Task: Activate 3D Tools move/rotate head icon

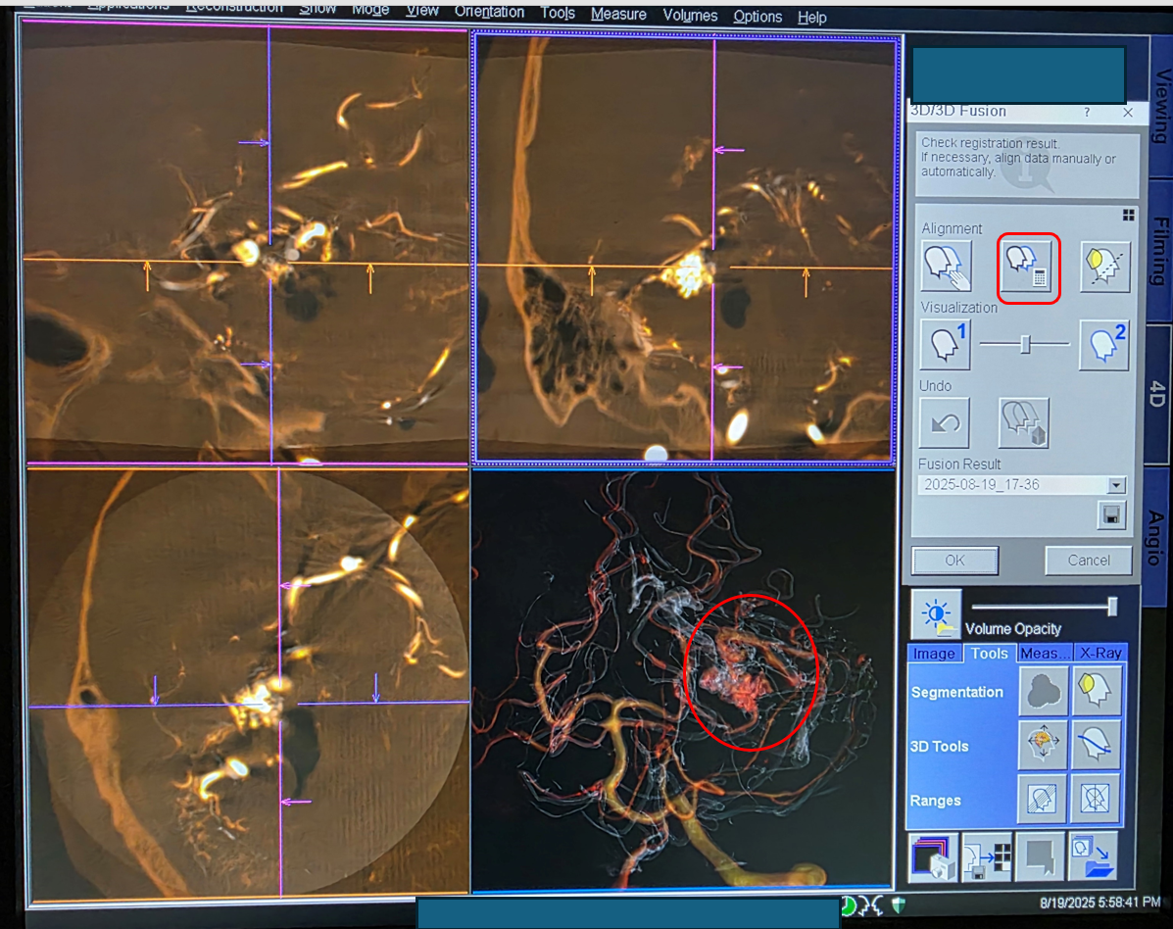Action: [x=1045, y=745]
